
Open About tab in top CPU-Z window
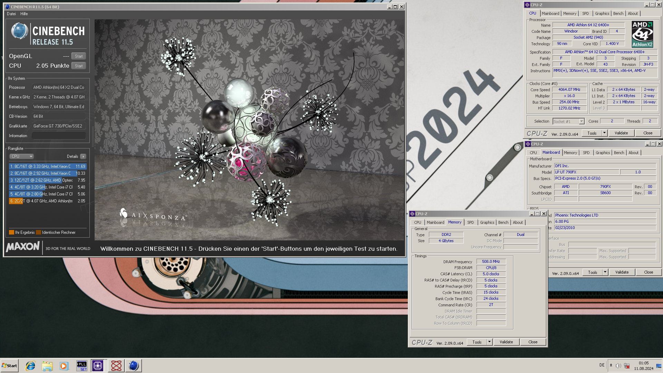point(633,13)
